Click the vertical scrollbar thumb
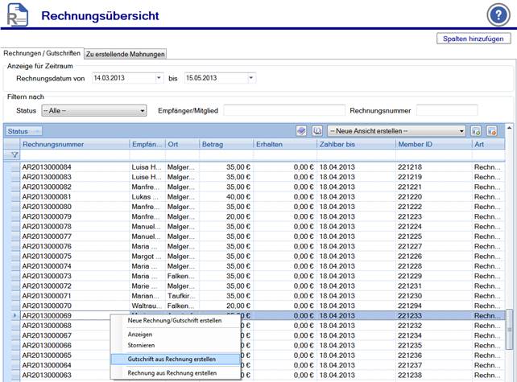Image resolution: width=517 pixels, height=382 pixels. 510,329
